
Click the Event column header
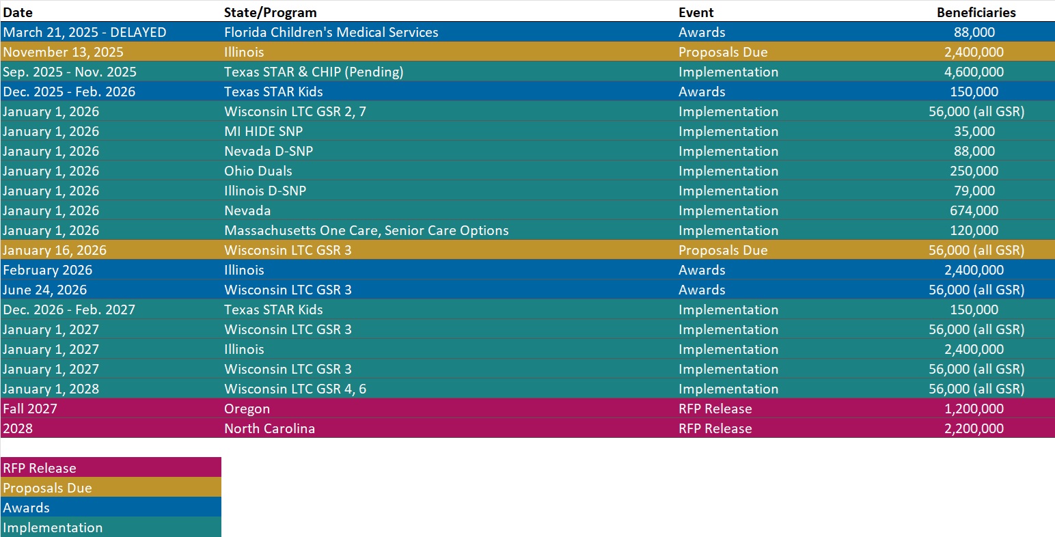tap(696, 12)
